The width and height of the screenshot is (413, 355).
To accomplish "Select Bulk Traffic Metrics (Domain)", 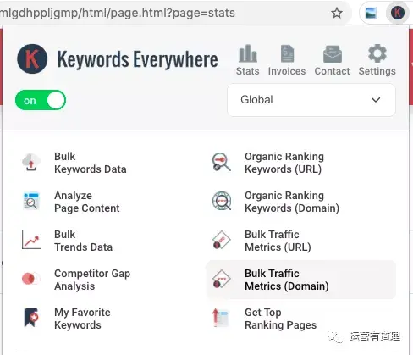I will [x=301, y=280].
